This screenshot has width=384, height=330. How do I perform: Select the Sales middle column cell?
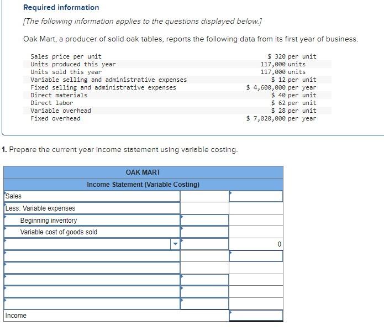pyautogui.click(x=204, y=196)
